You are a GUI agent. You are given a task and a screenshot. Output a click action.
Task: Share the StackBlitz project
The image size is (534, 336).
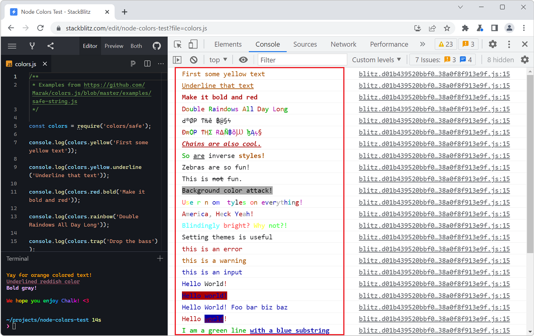coord(50,46)
